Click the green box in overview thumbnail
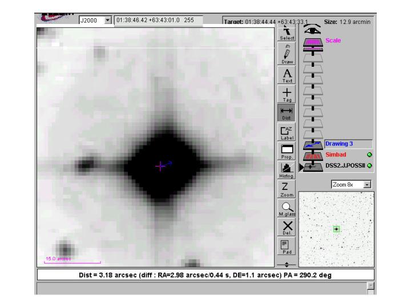Image resolution: width=411 pixels, height=308 pixels. tap(337, 229)
